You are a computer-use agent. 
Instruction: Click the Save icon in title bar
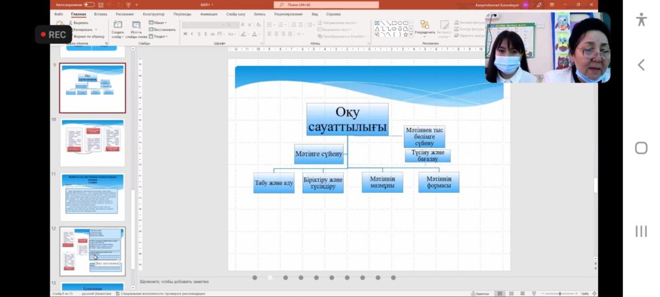click(x=100, y=5)
